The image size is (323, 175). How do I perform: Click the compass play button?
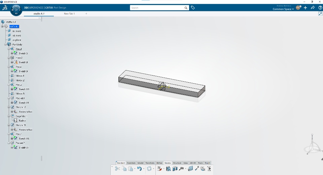point(16,10)
